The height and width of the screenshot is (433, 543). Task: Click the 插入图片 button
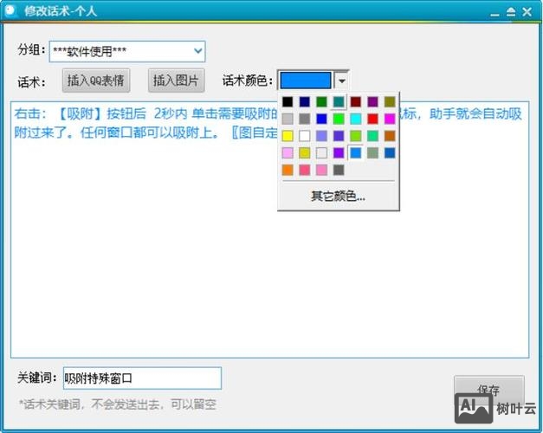[176, 81]
